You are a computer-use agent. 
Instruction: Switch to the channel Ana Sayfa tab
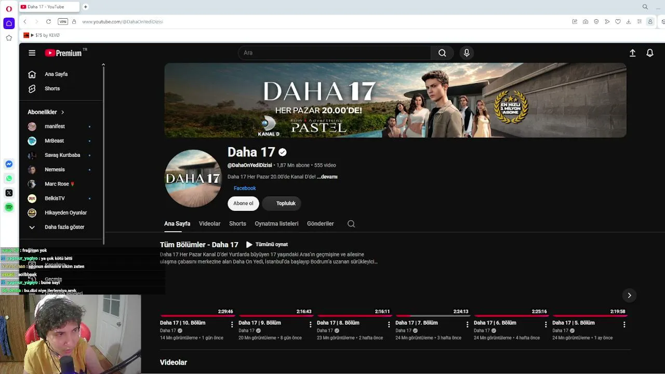[177, 224]
